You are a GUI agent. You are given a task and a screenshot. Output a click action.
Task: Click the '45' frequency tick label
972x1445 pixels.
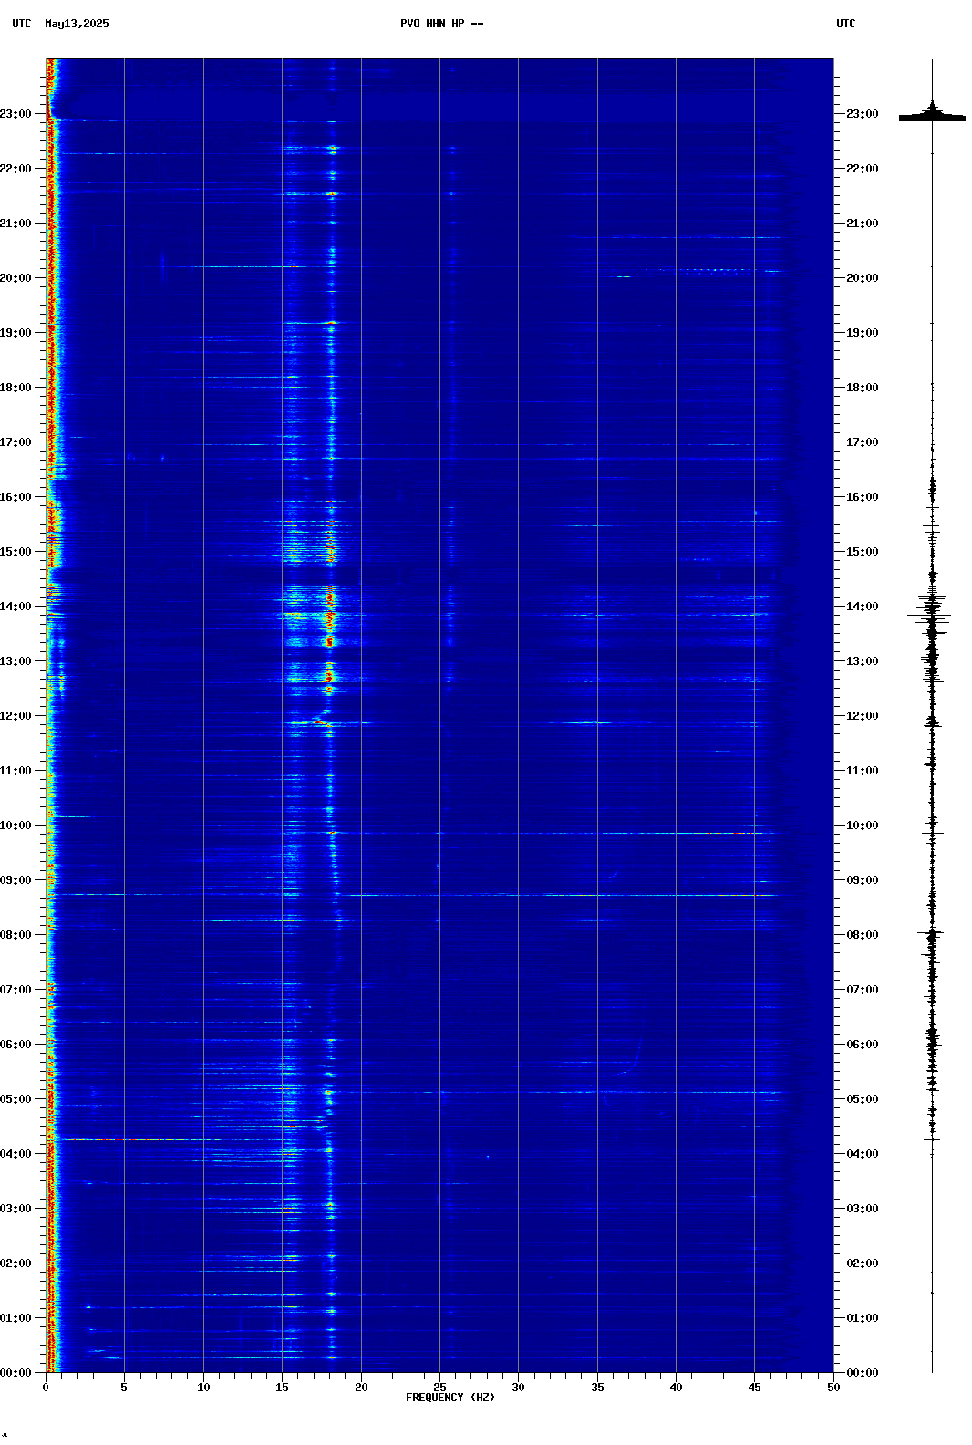click(754, 1388)
